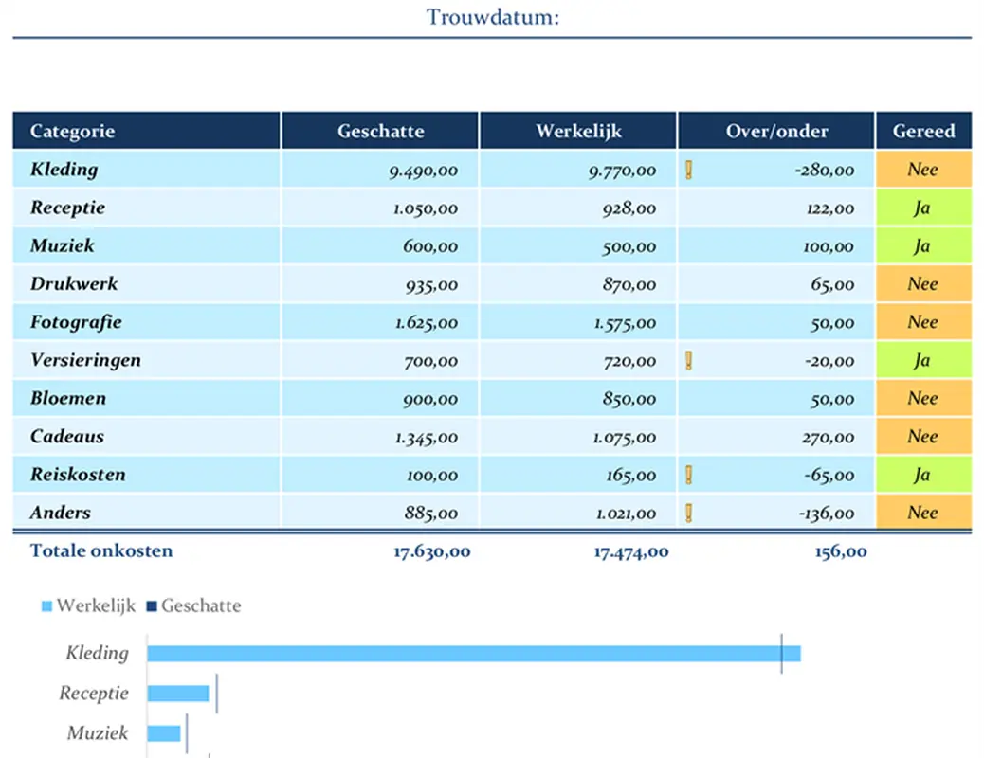Select the Trouwdatum title text
The height and width of the screenshot is (758, 984).
492,17
